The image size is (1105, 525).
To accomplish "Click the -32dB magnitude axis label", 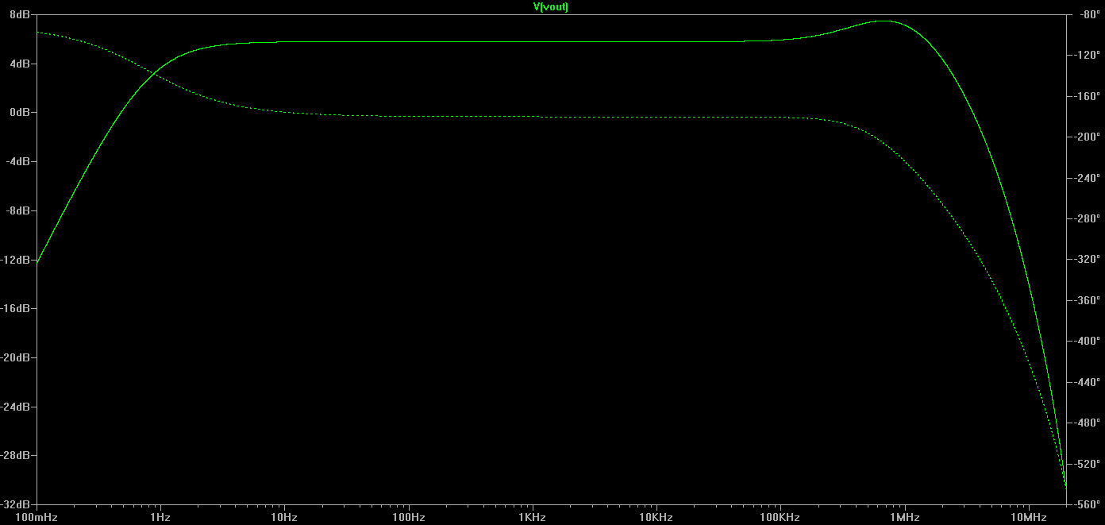I will [17, 504].
